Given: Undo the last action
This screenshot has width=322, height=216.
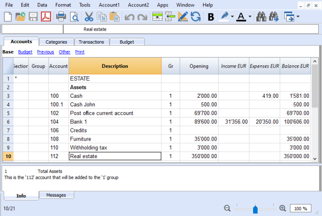Looking at the screenshot, I should 129,17.
